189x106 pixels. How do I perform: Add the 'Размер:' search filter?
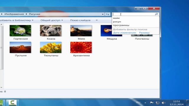(x=144, y=33)
